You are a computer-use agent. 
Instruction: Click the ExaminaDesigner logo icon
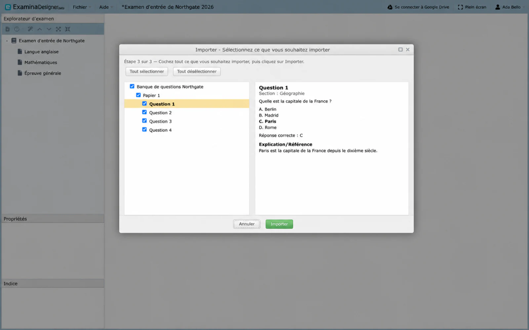(x=8, y=7)
